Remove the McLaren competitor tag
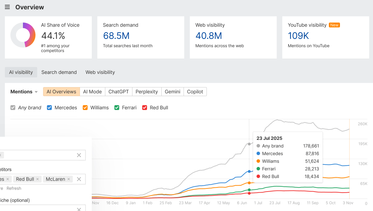The height and width of the screenshot is (211, 373). pyautogui.click(x=69, y=179)
